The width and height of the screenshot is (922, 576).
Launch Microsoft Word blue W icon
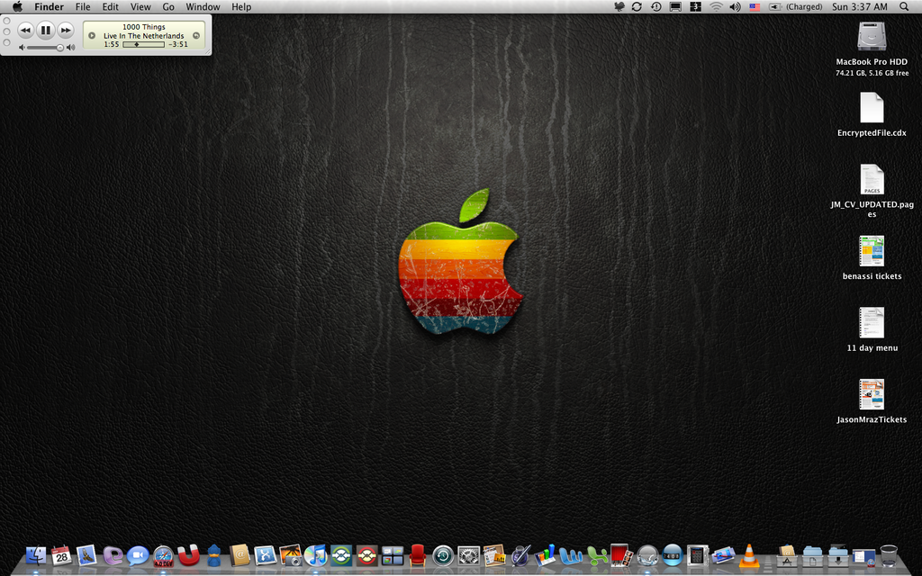[571, 556]
